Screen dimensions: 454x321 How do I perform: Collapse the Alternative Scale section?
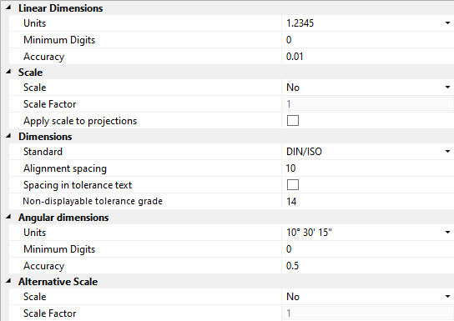tap(8, 281)
